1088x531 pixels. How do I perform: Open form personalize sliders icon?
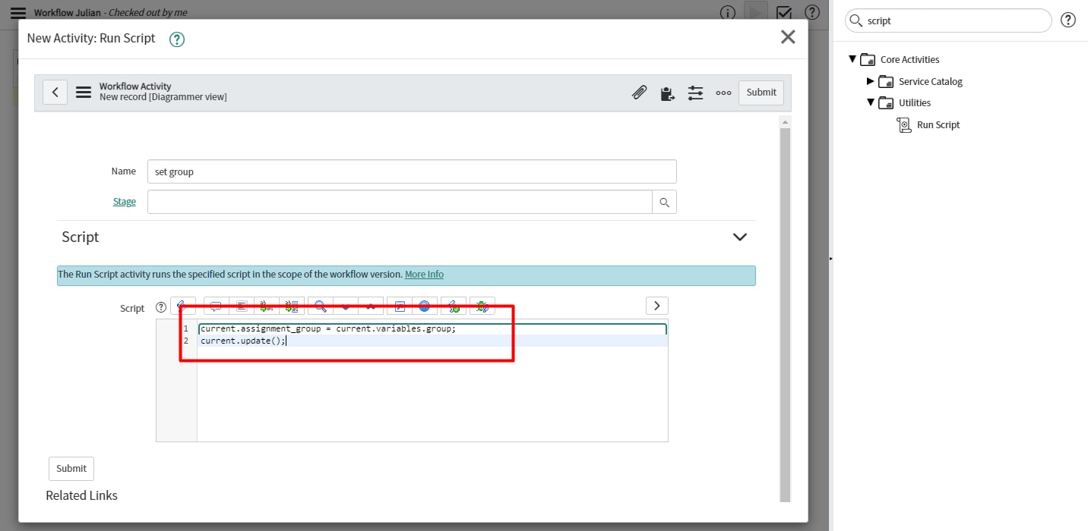(695, 93)
